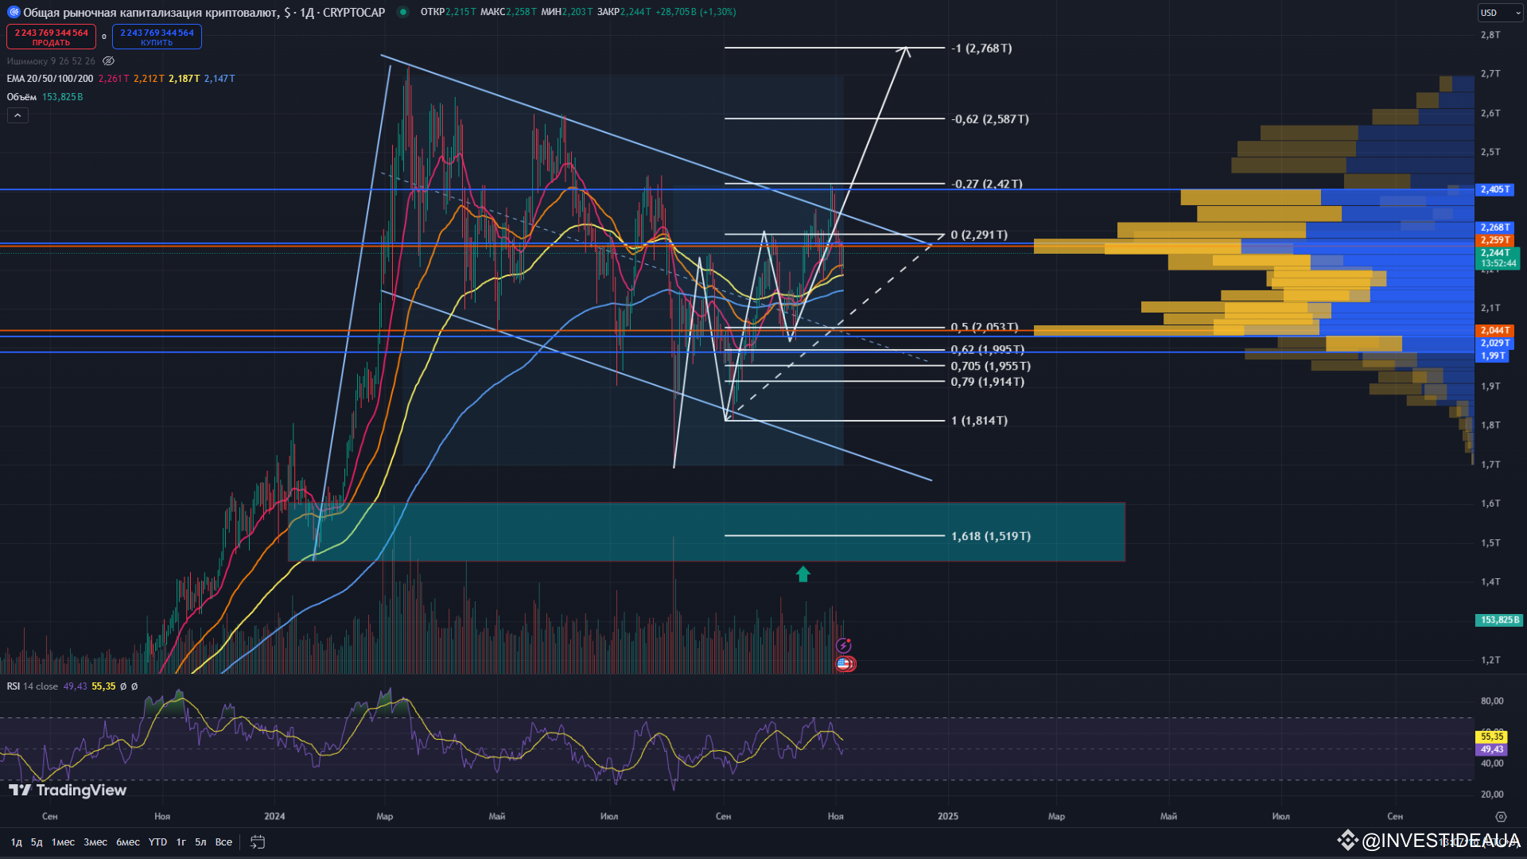This screenshot has height=859, width=1527.
Task: Click the lightning bolt event icon
Action: [844, 646]
